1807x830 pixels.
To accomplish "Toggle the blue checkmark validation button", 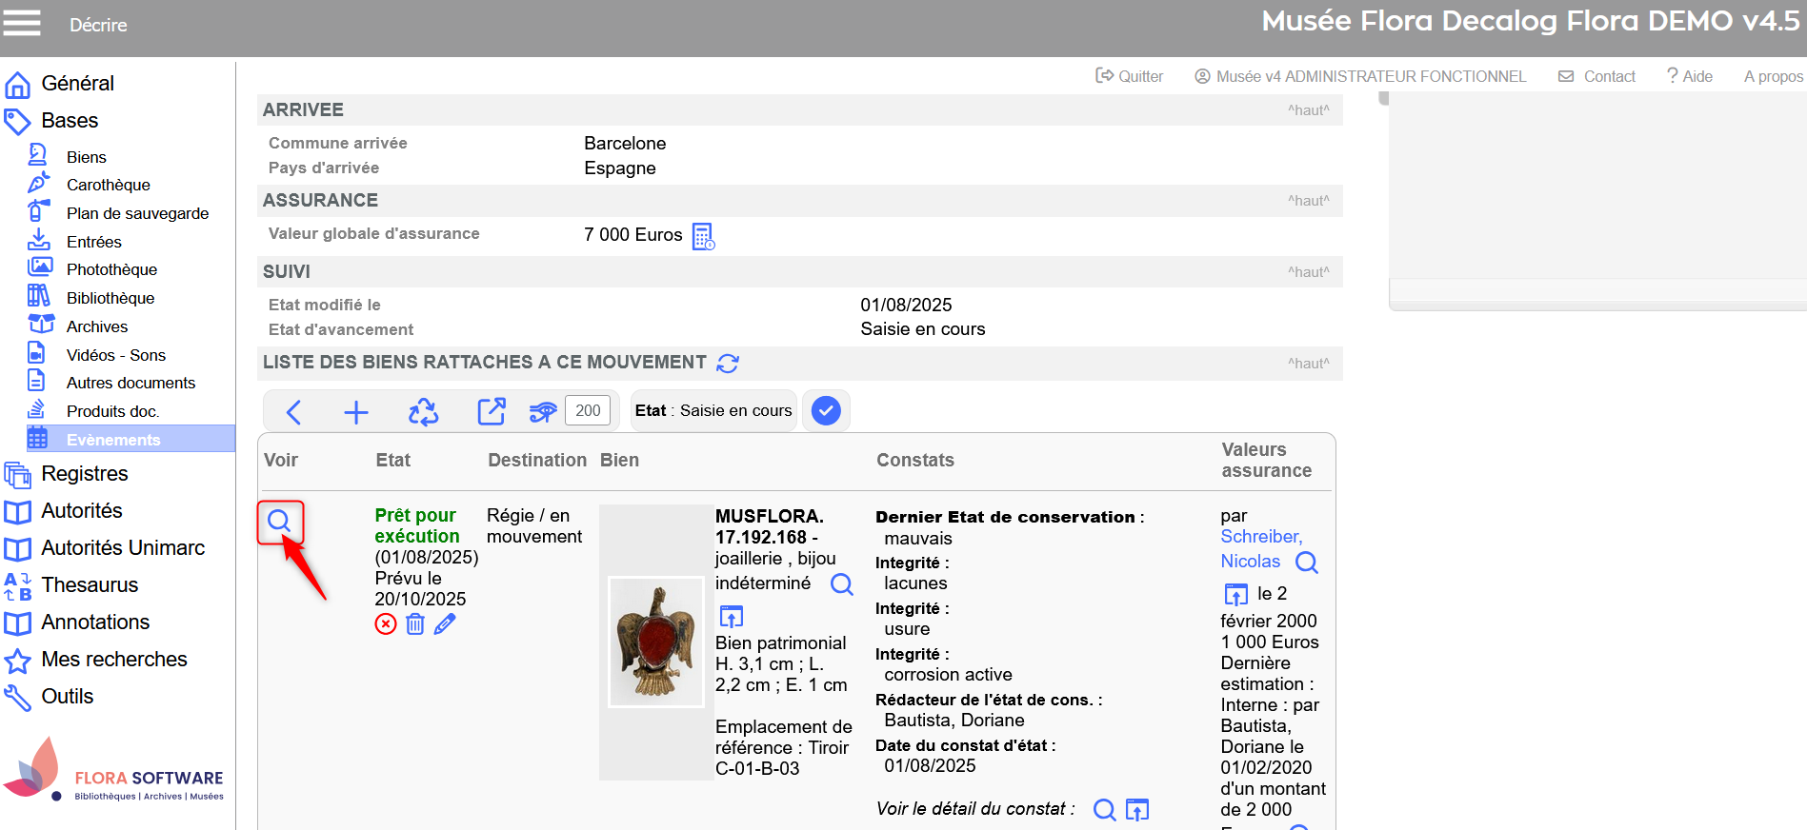I will 826,411.
